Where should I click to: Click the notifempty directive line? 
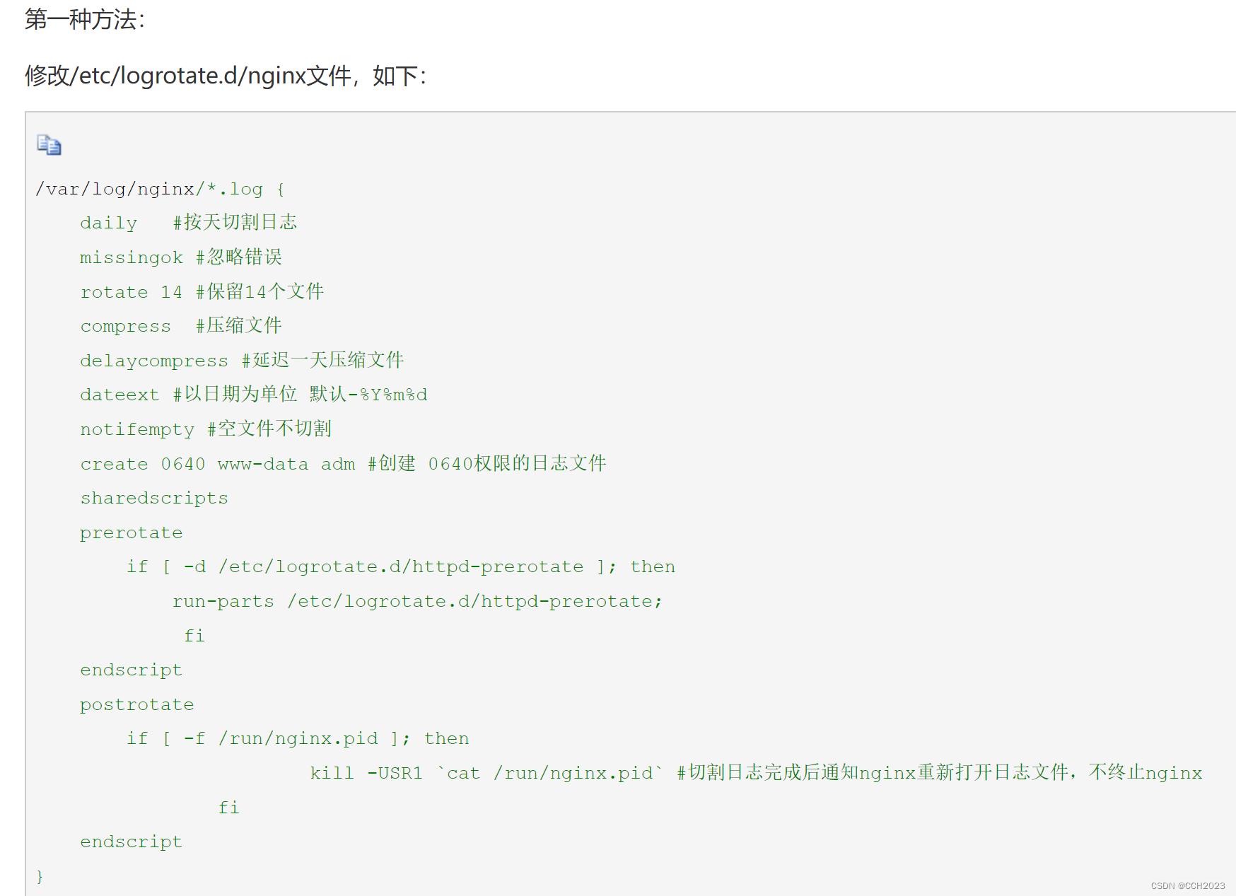point(205,429)
